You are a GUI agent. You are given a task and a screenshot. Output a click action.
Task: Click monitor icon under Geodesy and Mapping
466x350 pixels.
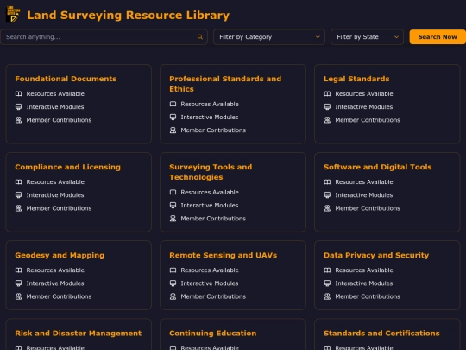(x=18, y=283)
